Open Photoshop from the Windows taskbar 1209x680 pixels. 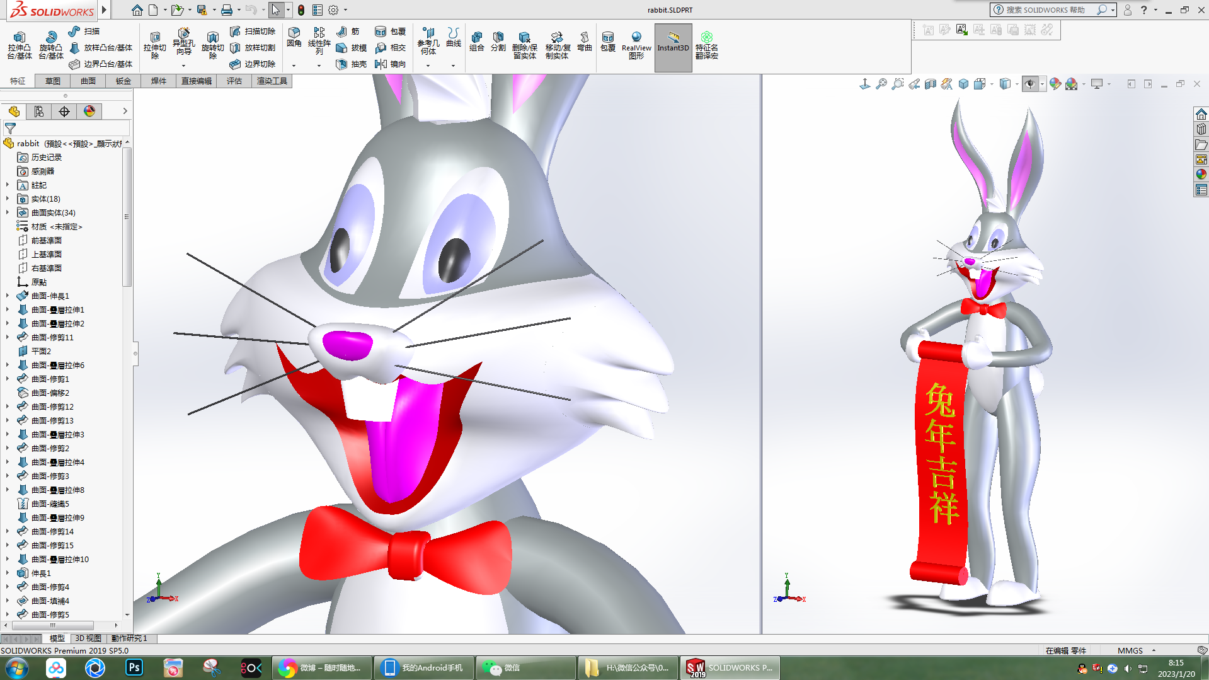[x=134, y=667]
